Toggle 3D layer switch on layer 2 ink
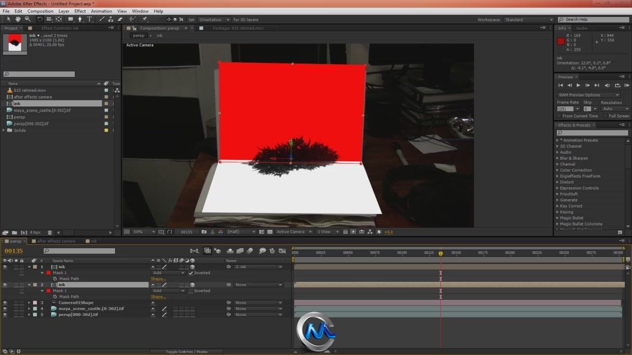Image resolution: width=632 pixels, height=355 pixels. click(192, 284)
